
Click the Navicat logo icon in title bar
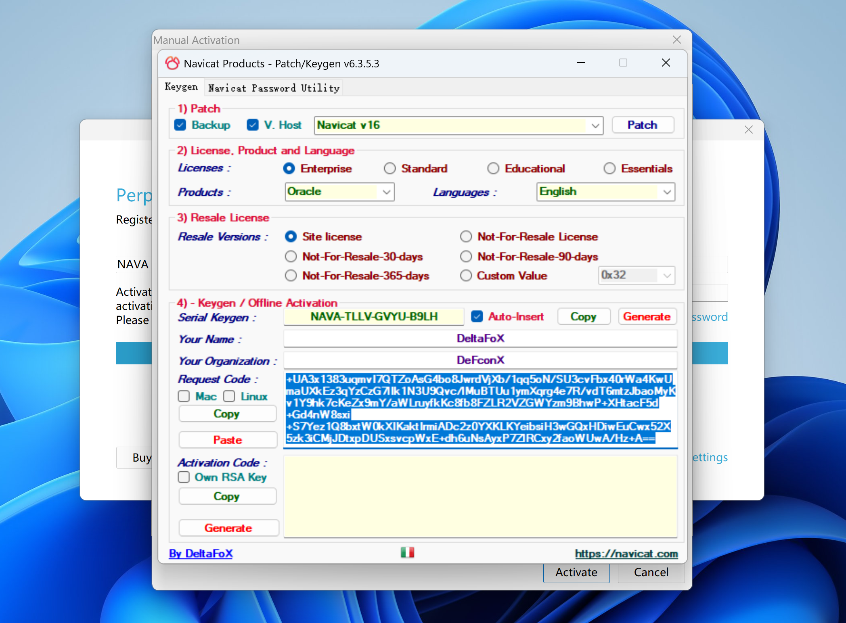[172, 63]
